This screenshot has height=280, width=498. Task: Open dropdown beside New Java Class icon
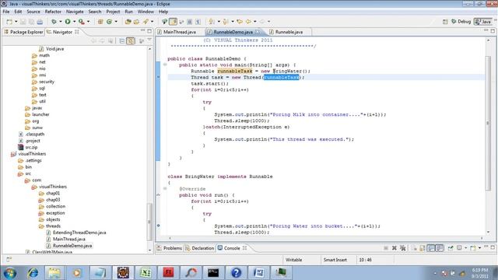116,22
